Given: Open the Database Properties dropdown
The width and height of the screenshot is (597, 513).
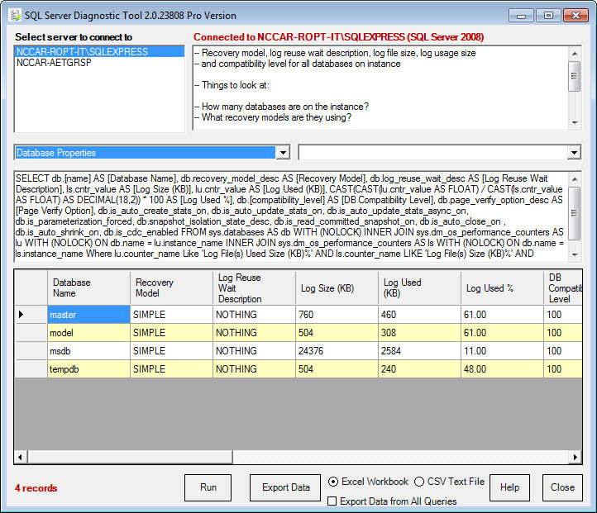Looking at the screenshot, I should (283, 153).
